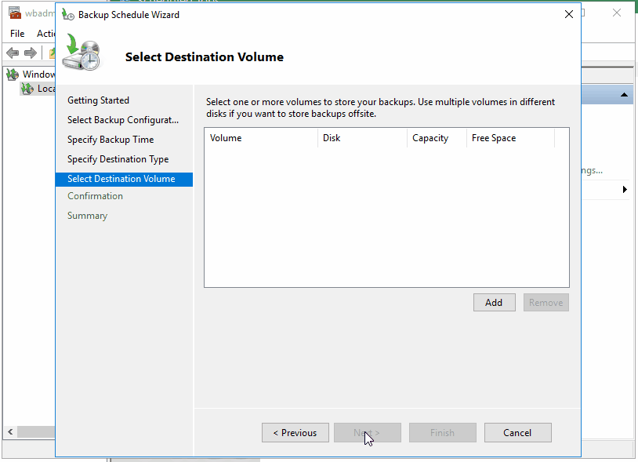The image size is (638, 462).
Task: Open the File menu
Action: click(x=16, y=34)
